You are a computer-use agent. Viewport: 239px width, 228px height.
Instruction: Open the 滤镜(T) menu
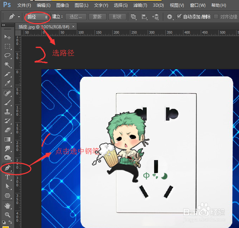tap(140, 5)
